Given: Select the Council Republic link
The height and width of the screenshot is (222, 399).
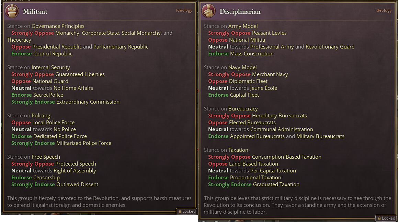Looking at the screenshot, I should (x=53, y=54).
